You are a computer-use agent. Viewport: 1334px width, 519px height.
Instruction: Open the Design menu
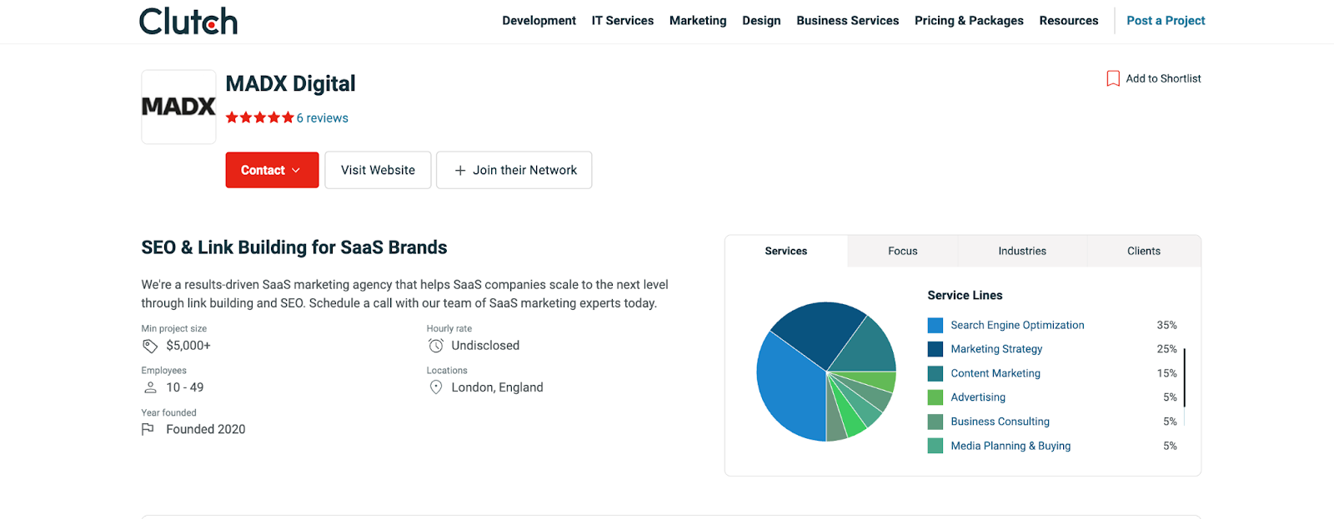(761, 21)
